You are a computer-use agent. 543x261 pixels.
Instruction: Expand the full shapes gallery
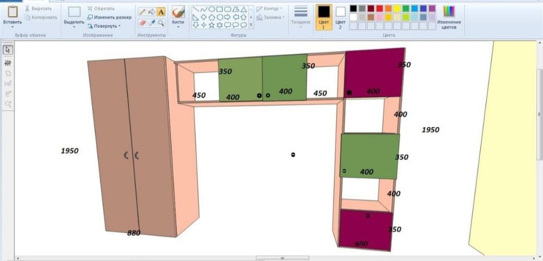[x=251, y=25]
